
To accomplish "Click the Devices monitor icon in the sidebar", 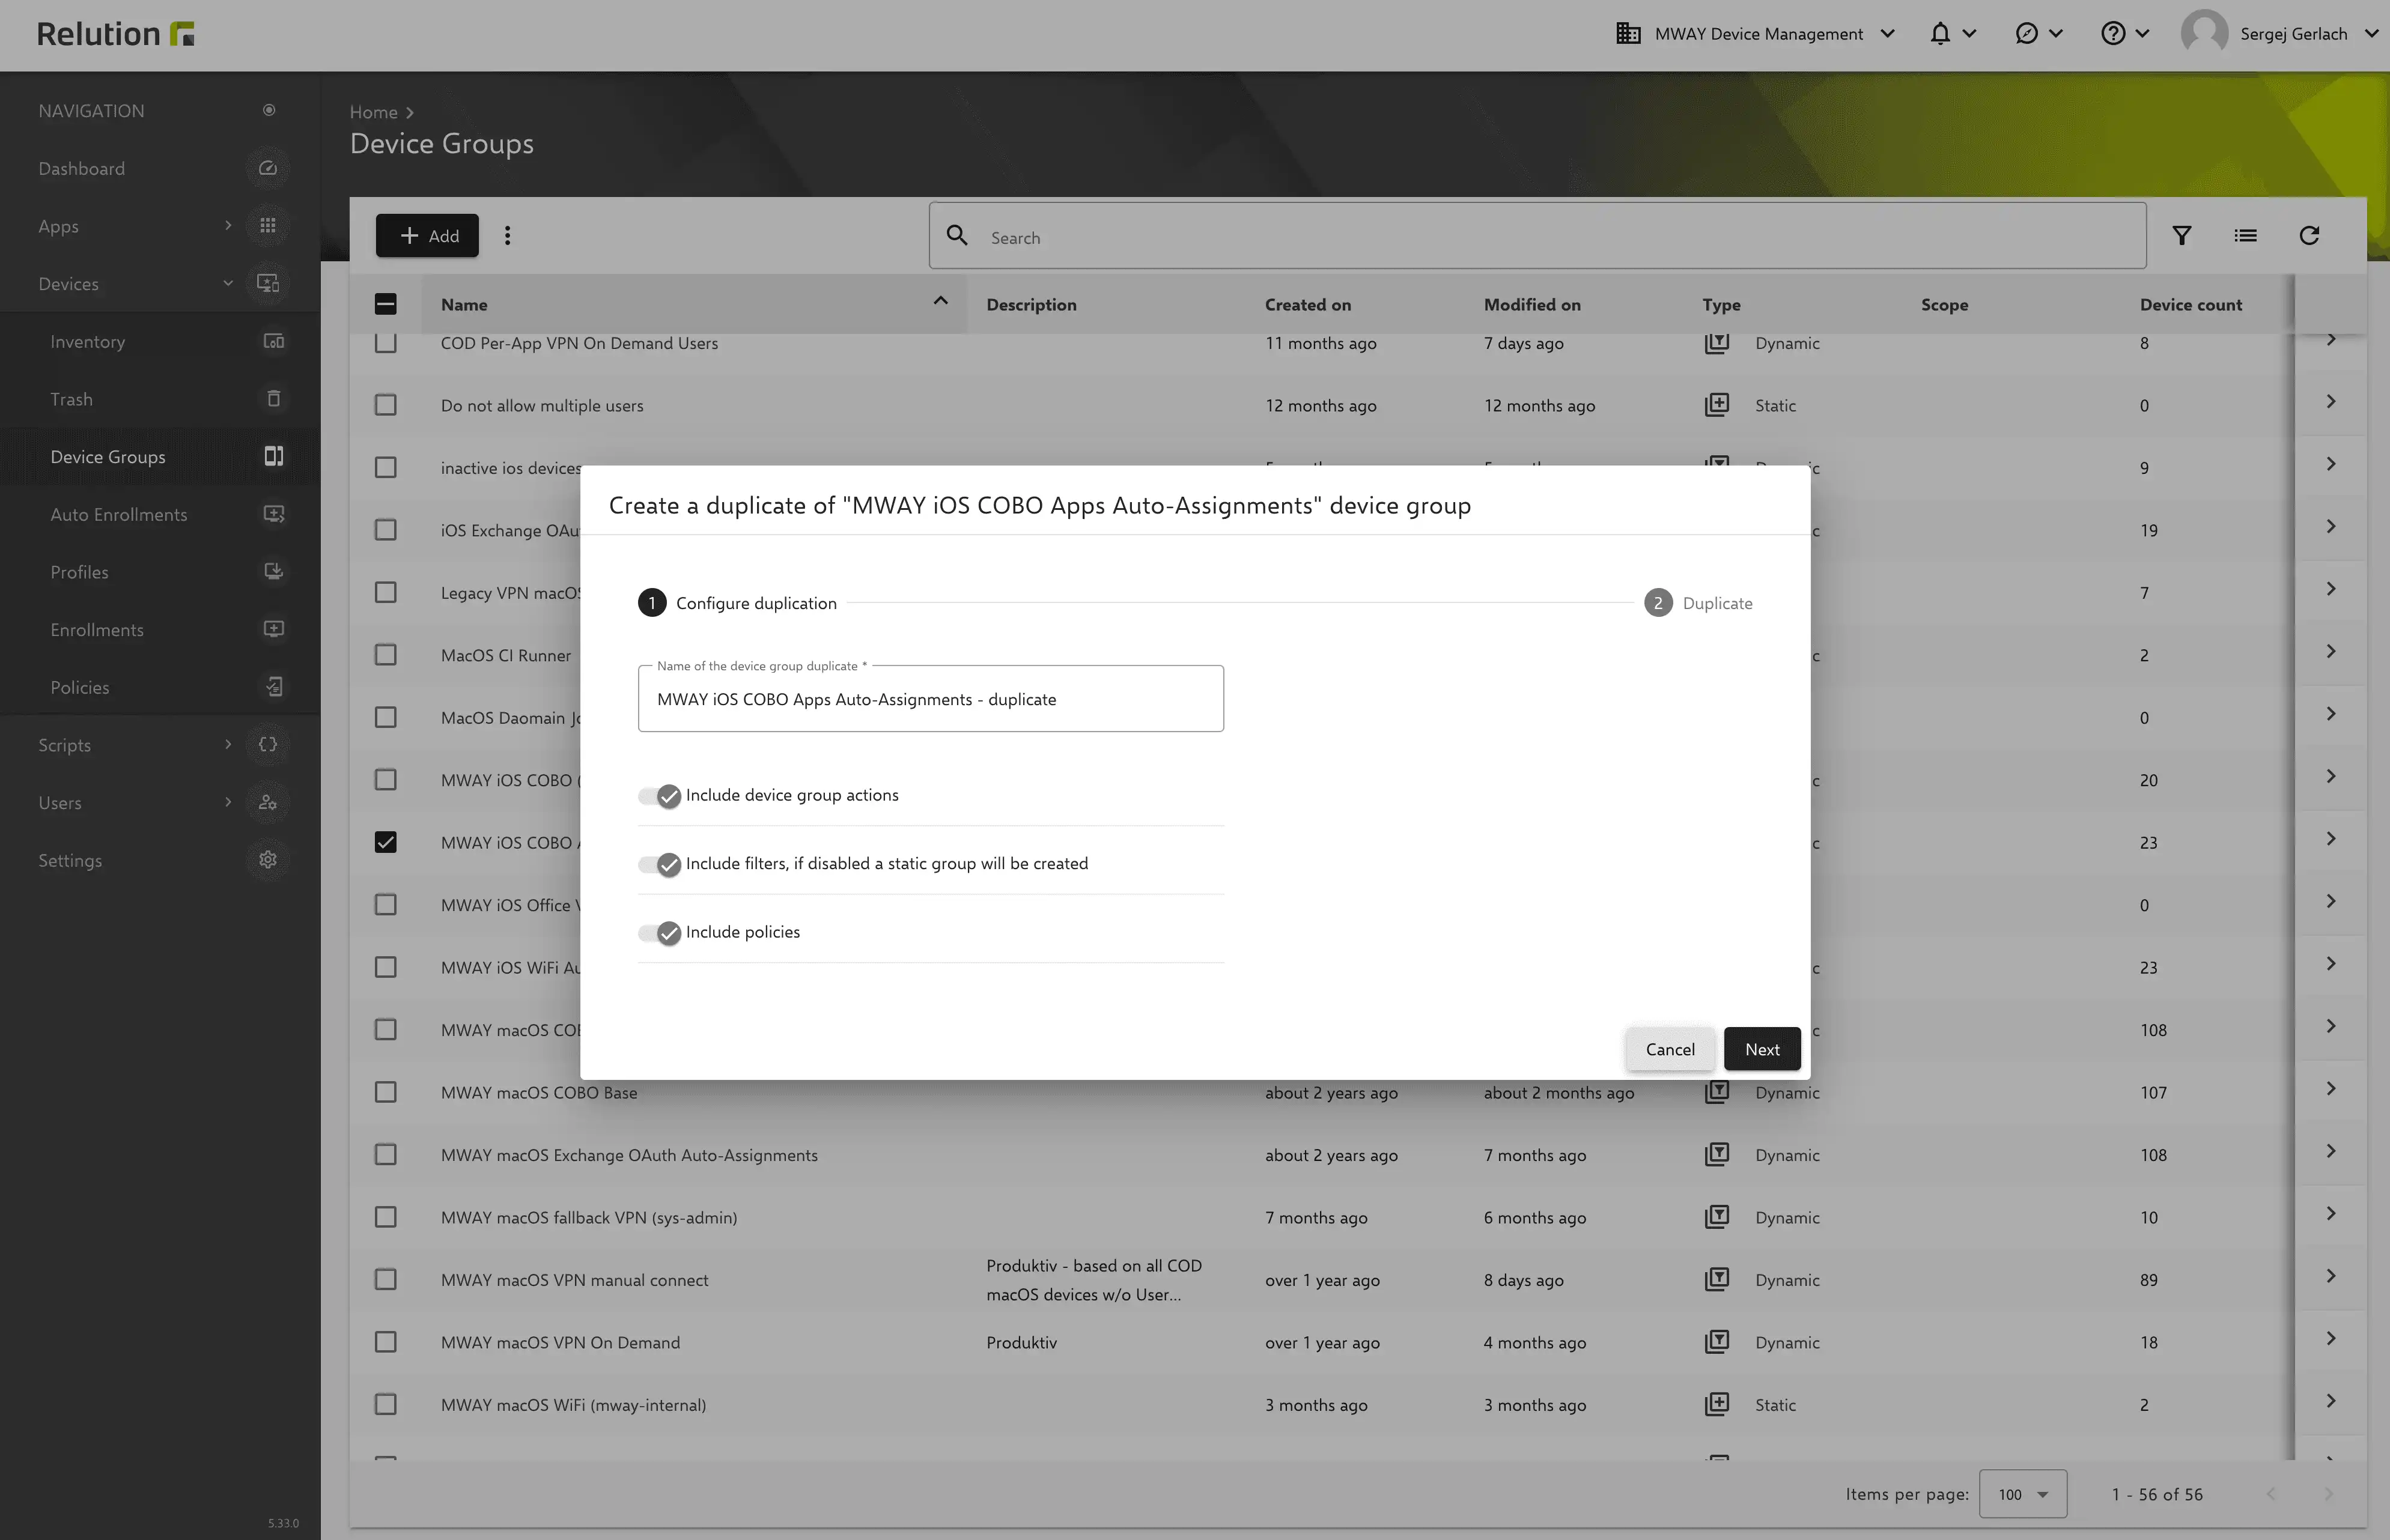I will tap(268, 283).
